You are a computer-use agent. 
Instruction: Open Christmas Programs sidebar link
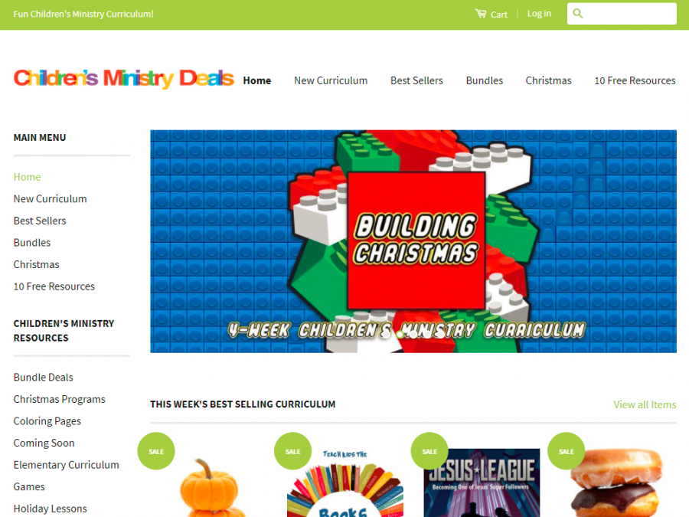pos(59,399)
